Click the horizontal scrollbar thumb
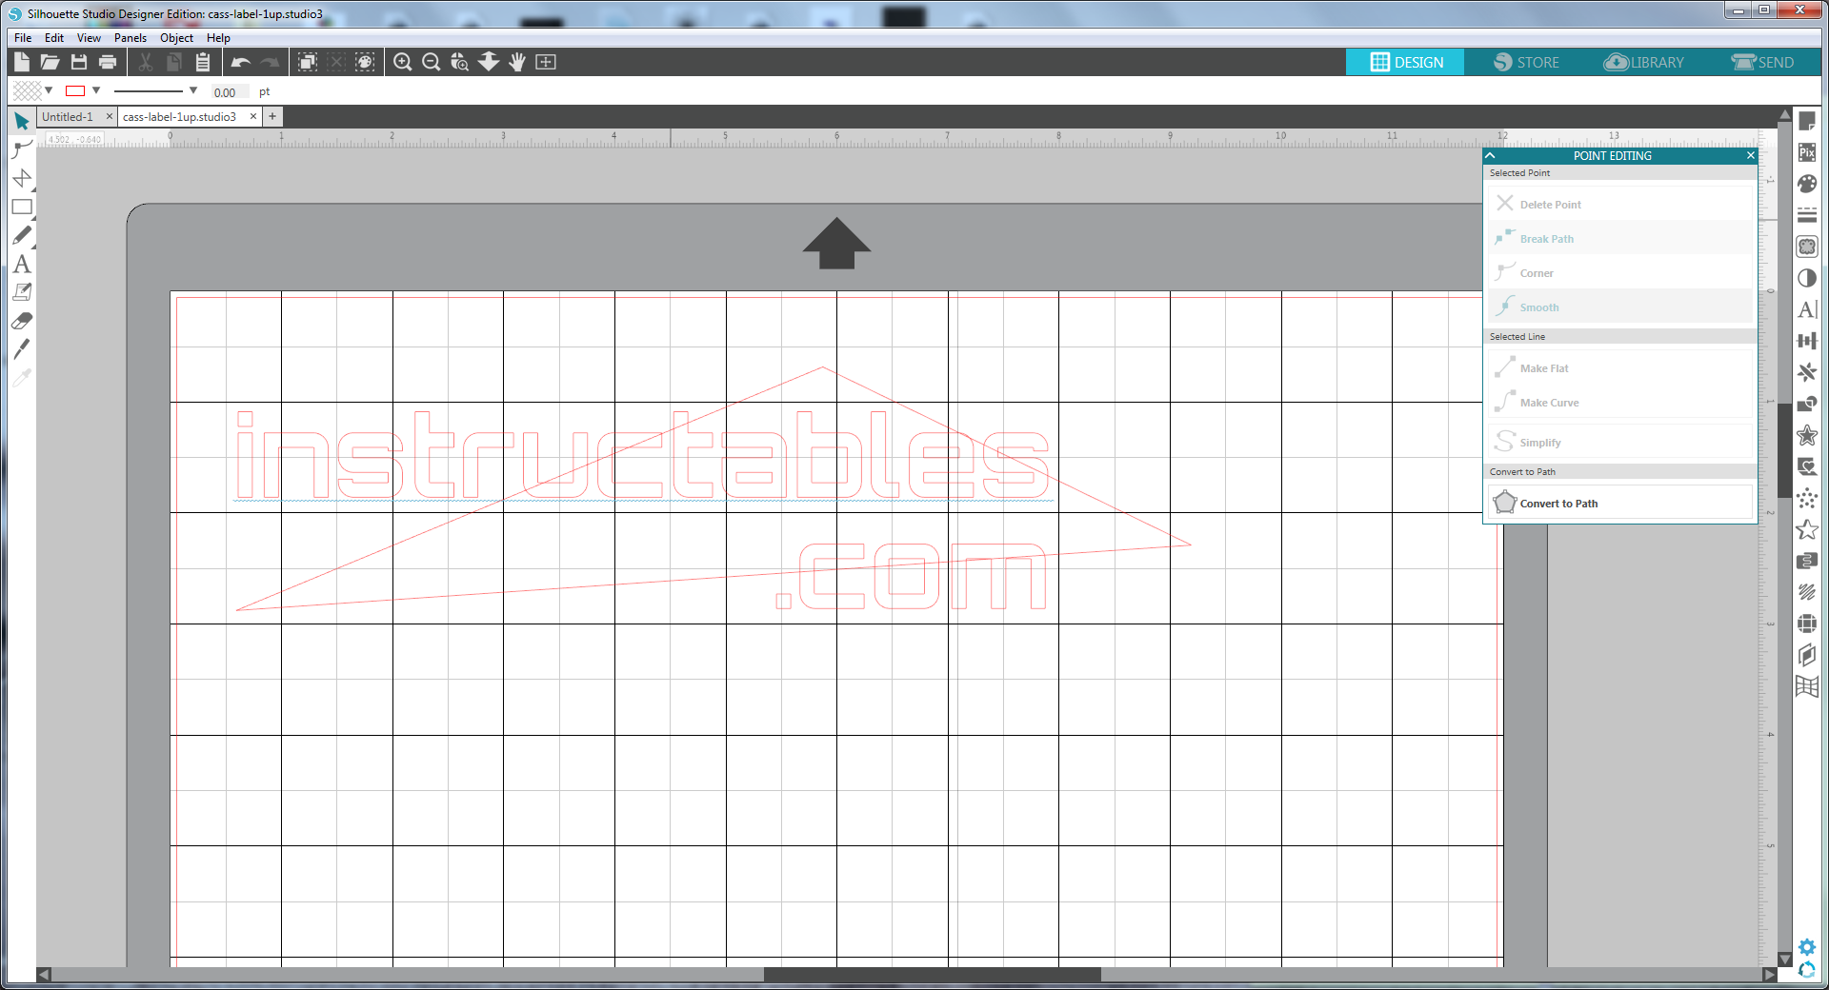 click(x=932, y=975)
